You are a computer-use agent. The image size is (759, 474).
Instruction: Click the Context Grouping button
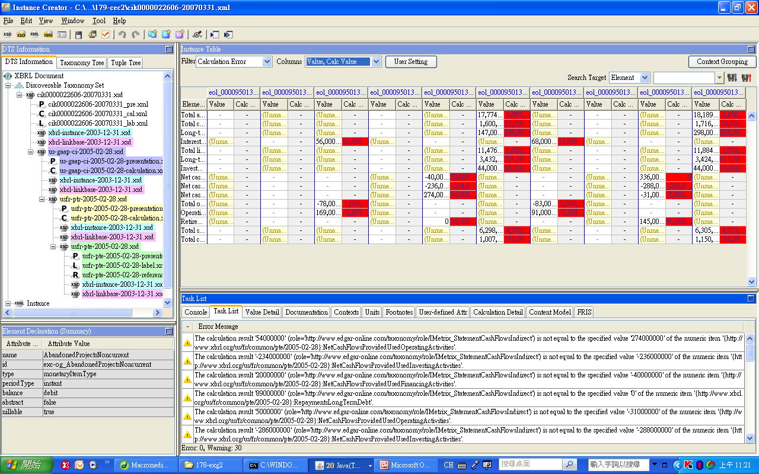722,62
